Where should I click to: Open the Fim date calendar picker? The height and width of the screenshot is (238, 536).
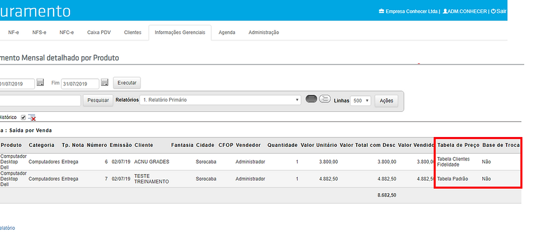click(104, 82)
